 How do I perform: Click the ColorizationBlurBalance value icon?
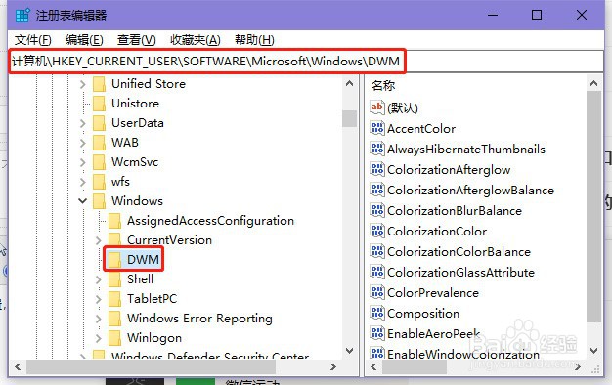[377, 210]
